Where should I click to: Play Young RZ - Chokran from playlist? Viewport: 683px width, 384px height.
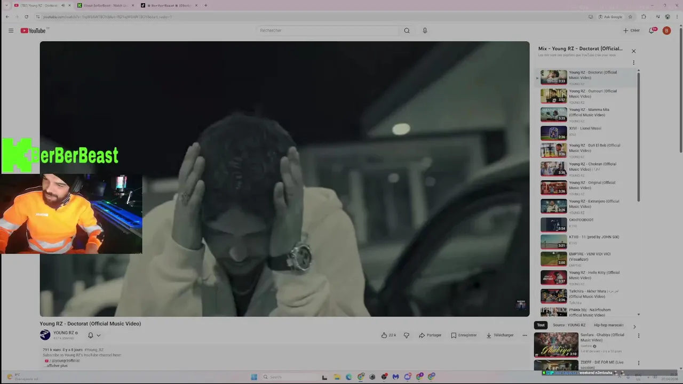tap(586, 169)
